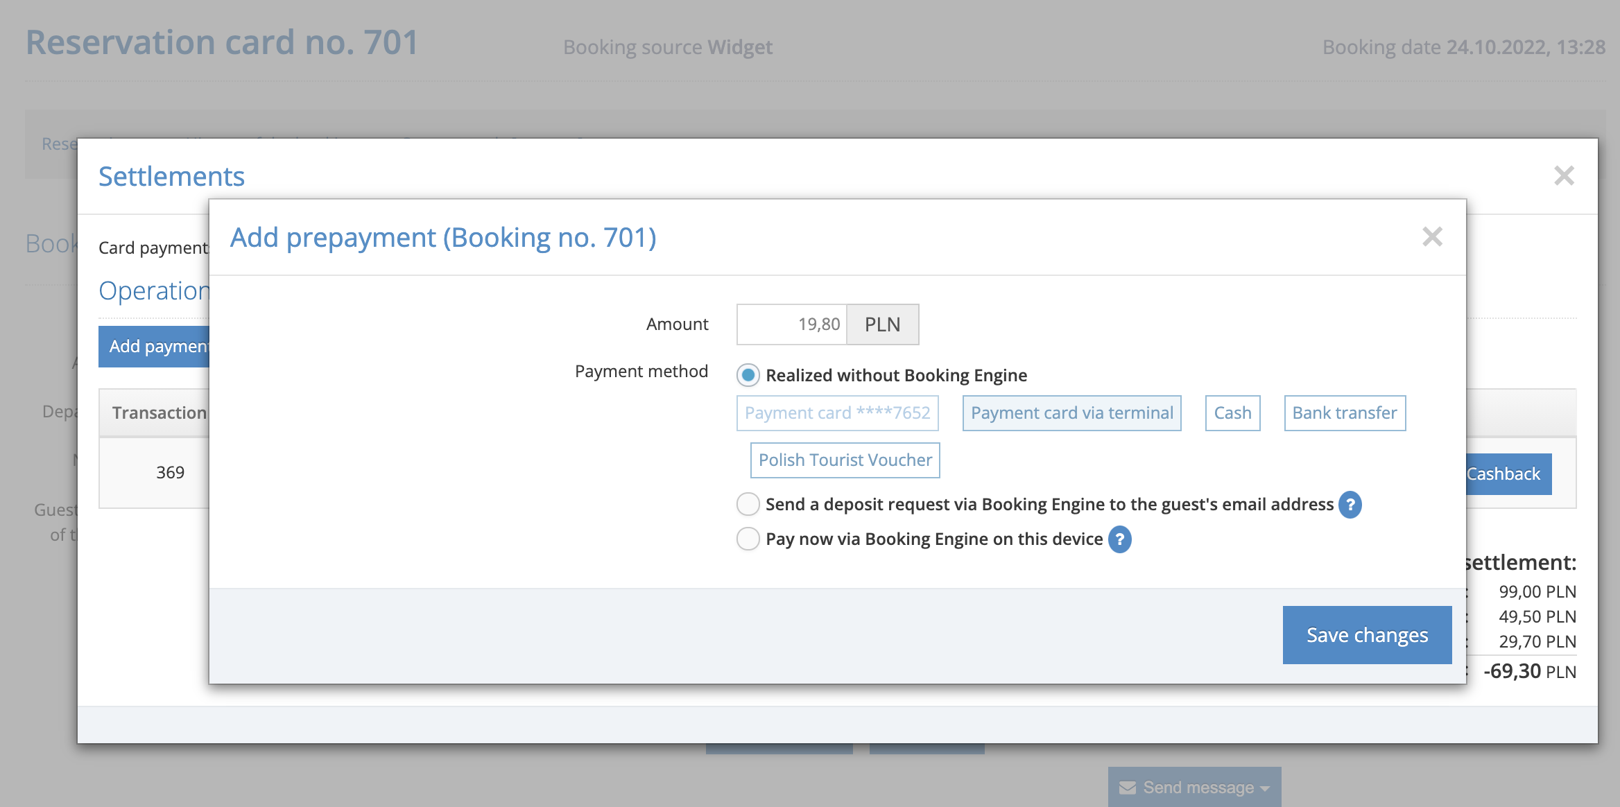Close the Settlements dialog
This screenshot has width=1620, height=807.
[x=1564, y=175]
